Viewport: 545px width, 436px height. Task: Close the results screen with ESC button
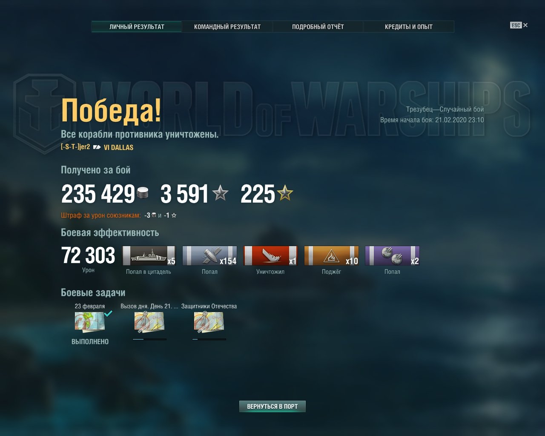pos(519,25)
